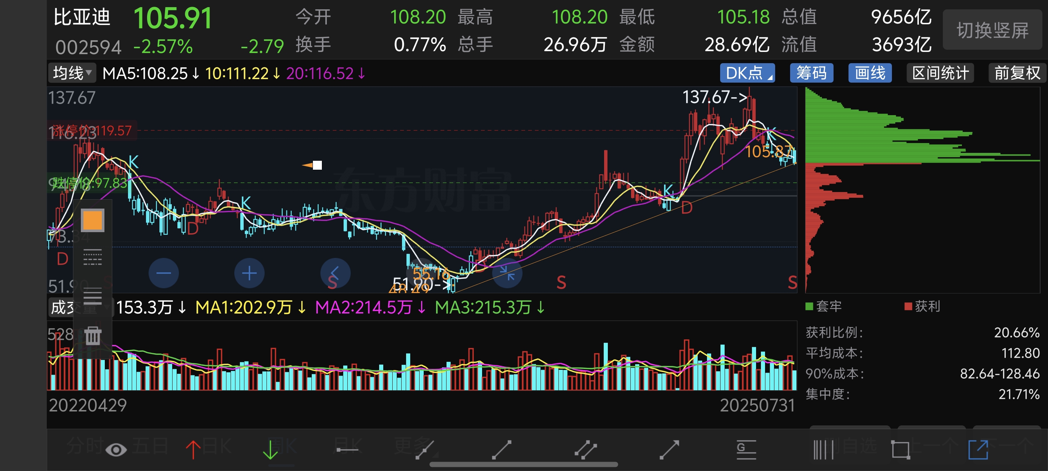
Task: Delete drawn line with trash icon
Action: pyautogui.click(x=93, y=335)
